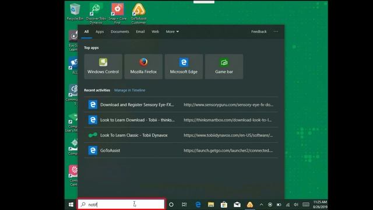
Task: Open the Mail app from the taskbar
Action: click(237, 205)
